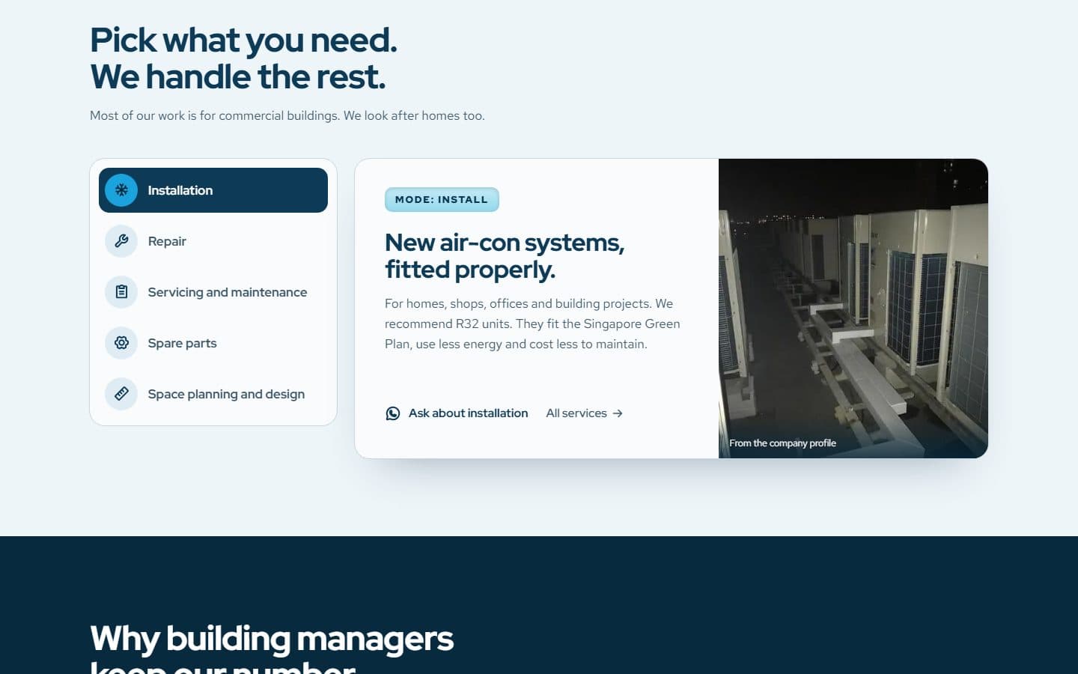Follow the All services link
Viewport: 1078px width, 674px height.
tap(585, 413)
